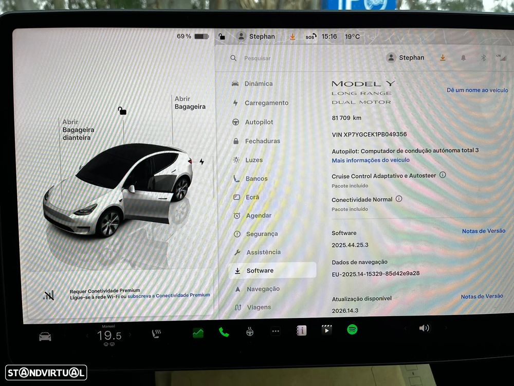Tap the lock icon in top status bar
The width and height of the screenshot is (514, 386).
point(222,37)
